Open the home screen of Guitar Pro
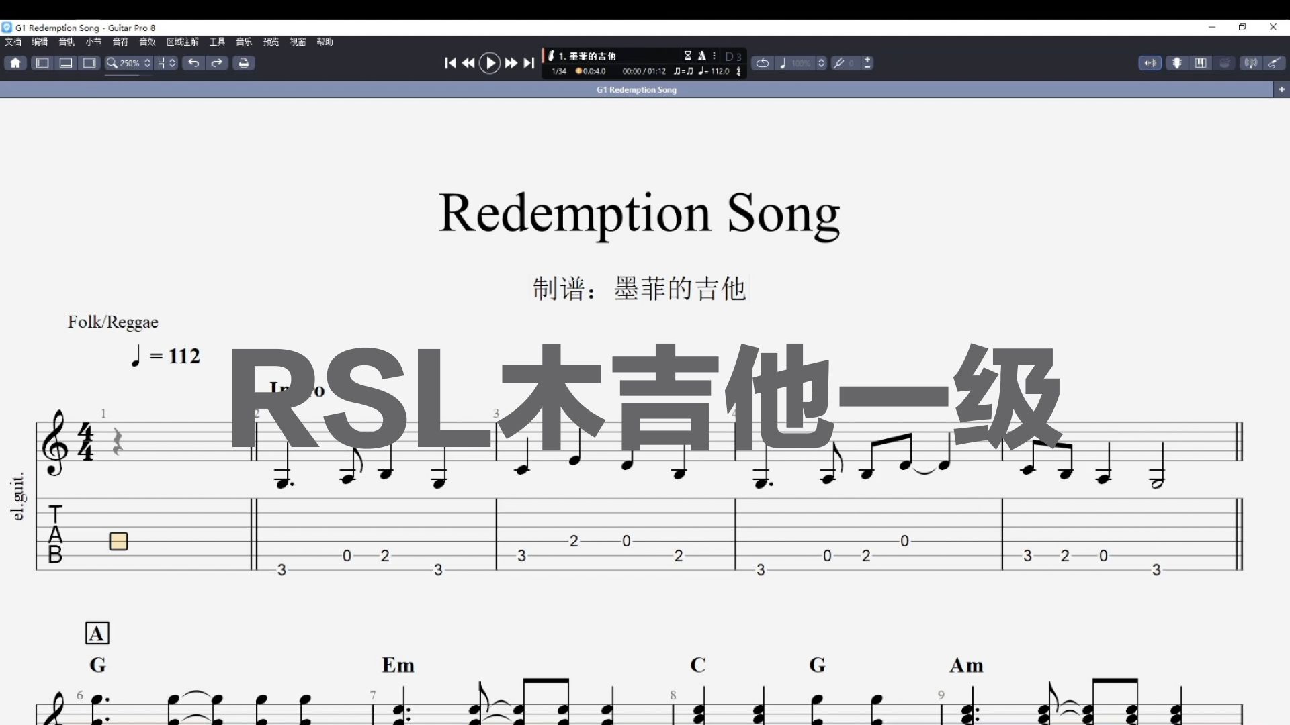The width and height of the screenshot is (1290, 725). tap(15, 62)
